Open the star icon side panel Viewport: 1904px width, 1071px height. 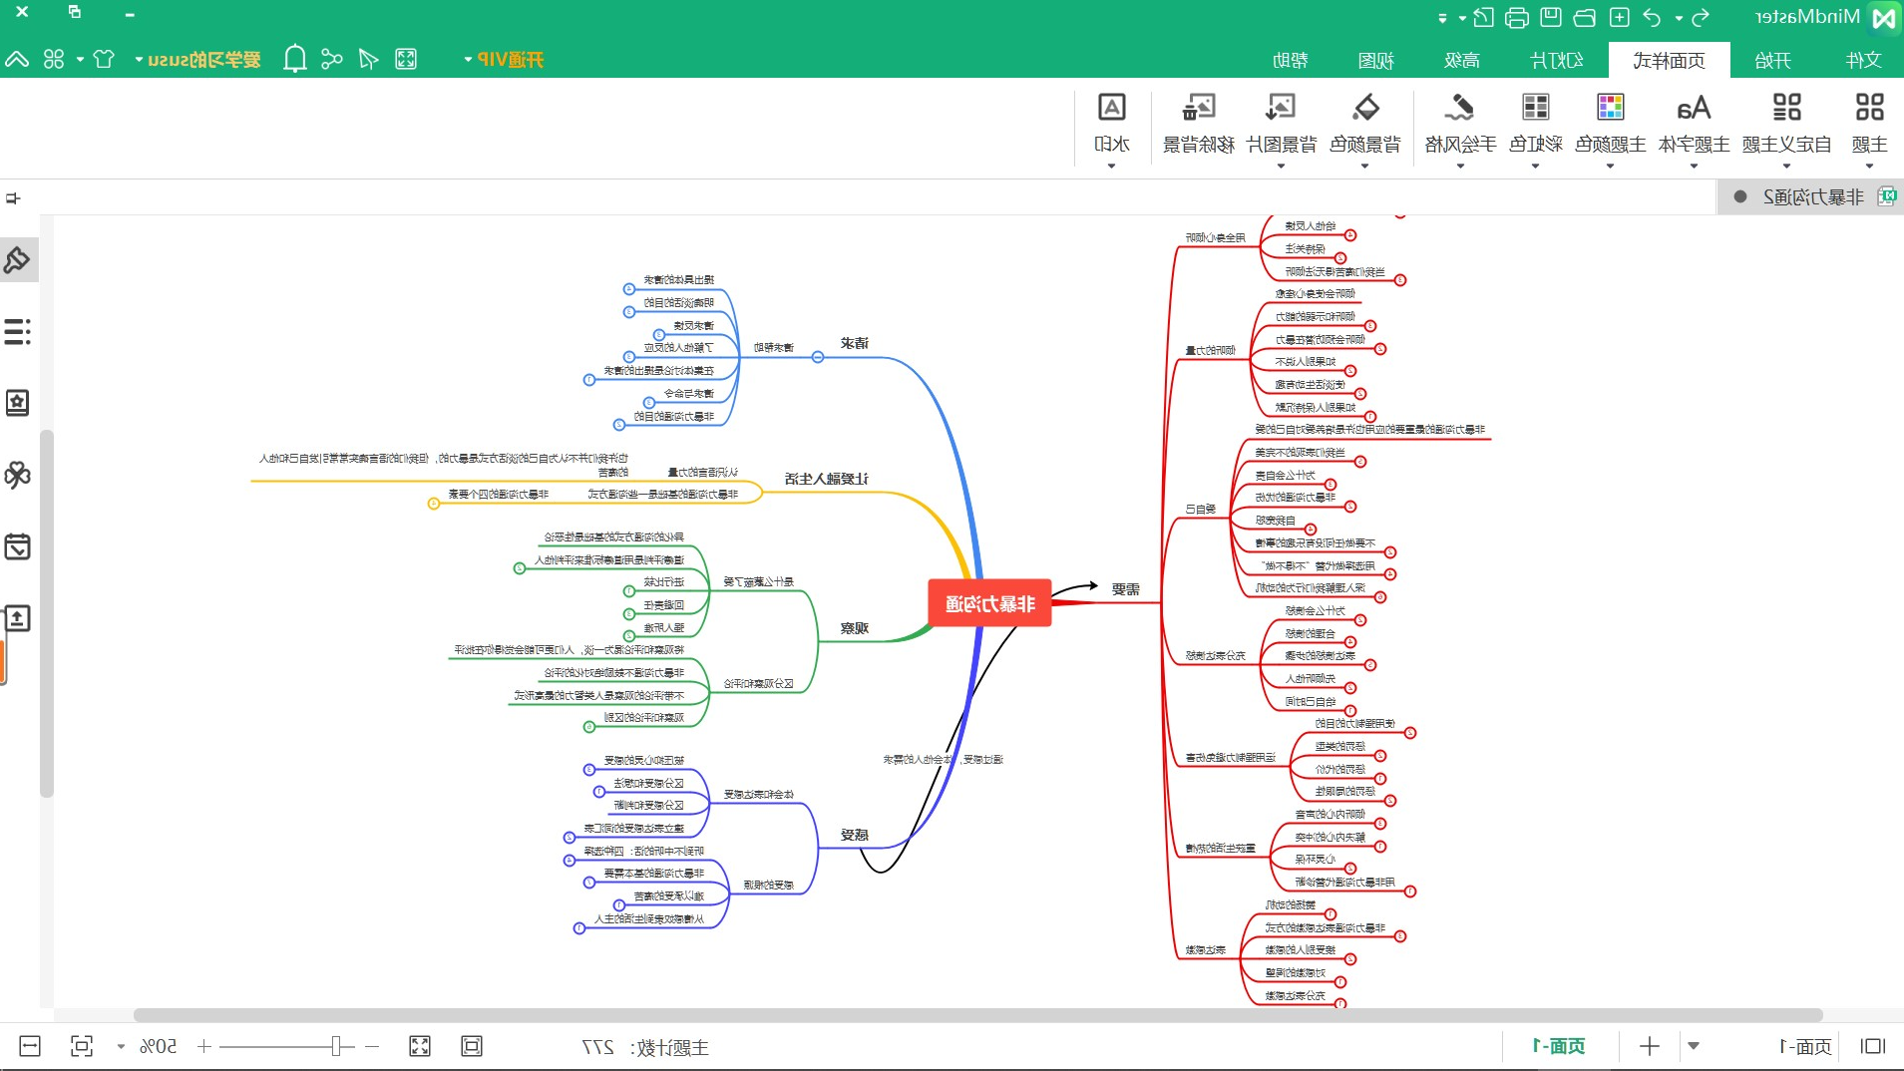tap(18, 403)
